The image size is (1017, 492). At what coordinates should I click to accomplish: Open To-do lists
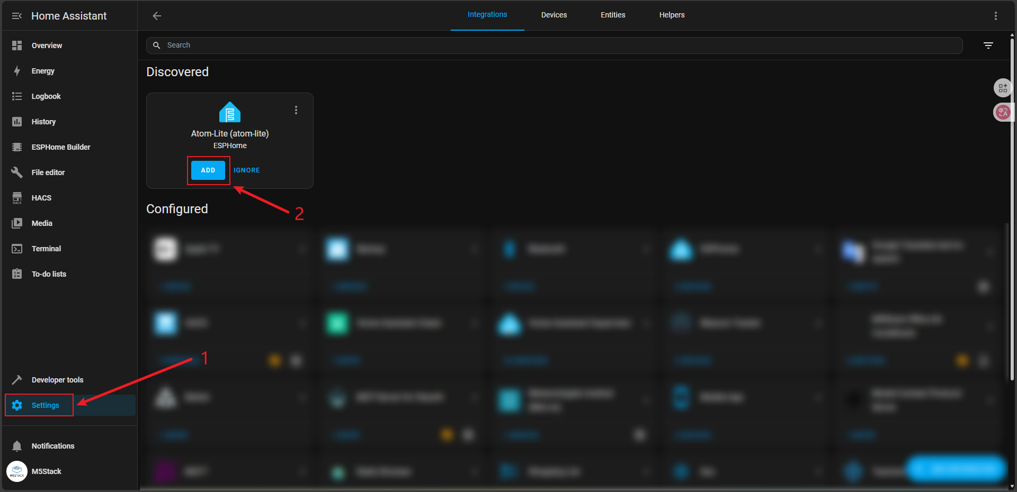[x=69, y=274]
